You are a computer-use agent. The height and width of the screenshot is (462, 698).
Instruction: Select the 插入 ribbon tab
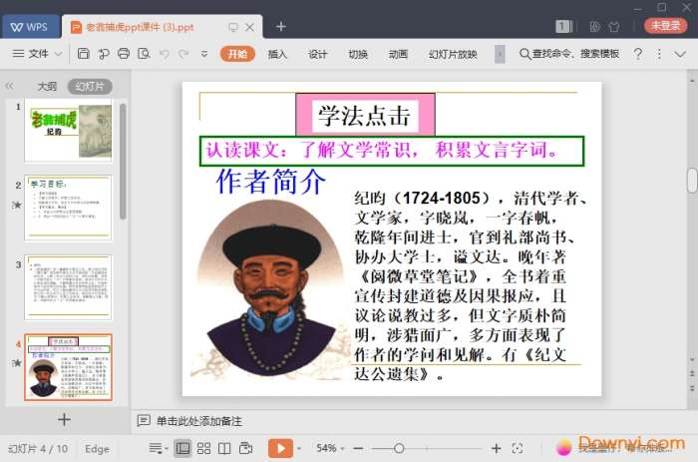277,54
